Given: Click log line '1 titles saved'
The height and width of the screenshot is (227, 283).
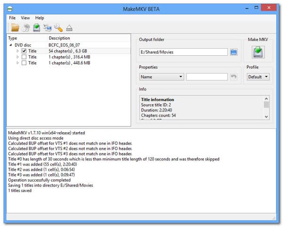Looking at the screenshot, I should click(20, 191).
